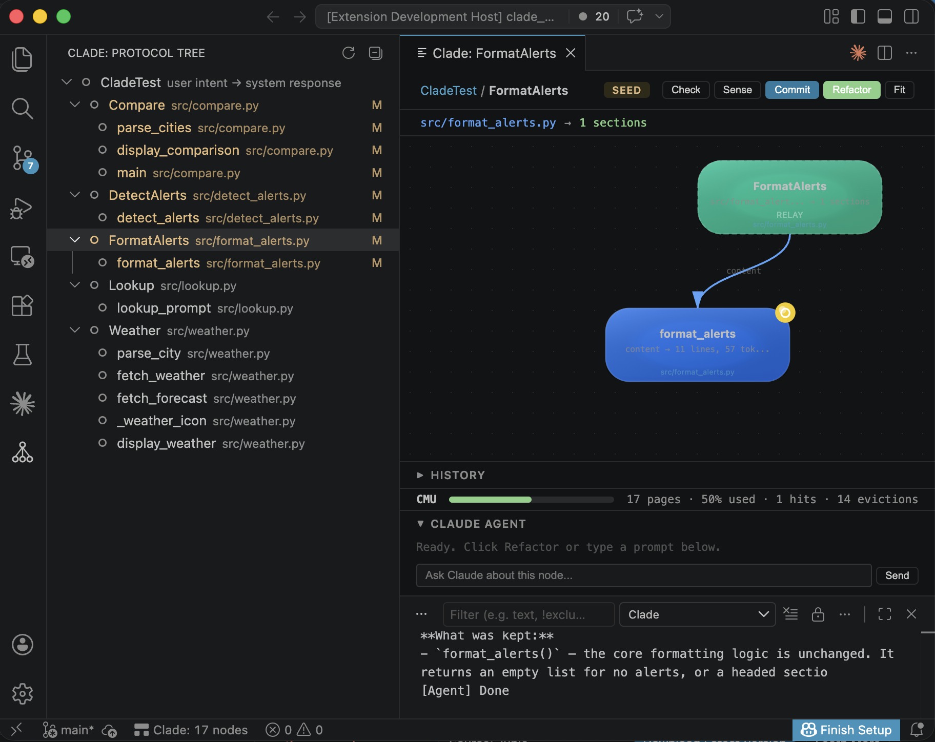Click the starburst icon in editor title bar
Viewport: 935px width, 742px height.
click(859, 53)
